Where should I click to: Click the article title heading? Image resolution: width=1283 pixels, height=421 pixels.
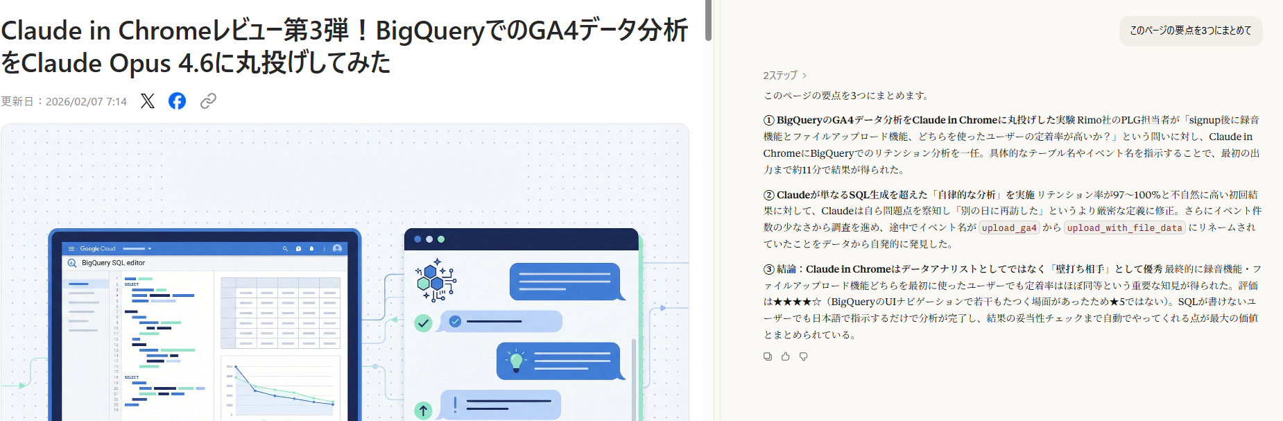[x=345, y=46]
